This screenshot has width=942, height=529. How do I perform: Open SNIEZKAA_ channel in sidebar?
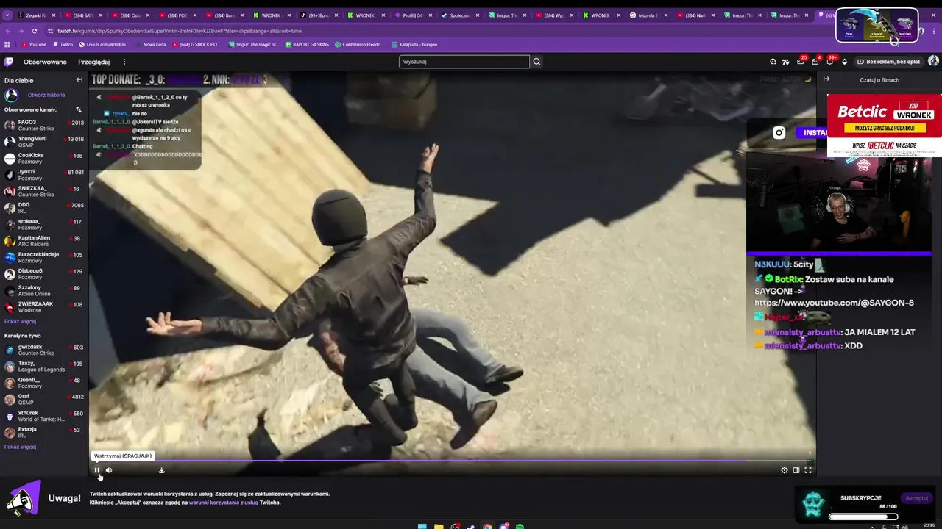pyautogui.click(x=44, y=191)
